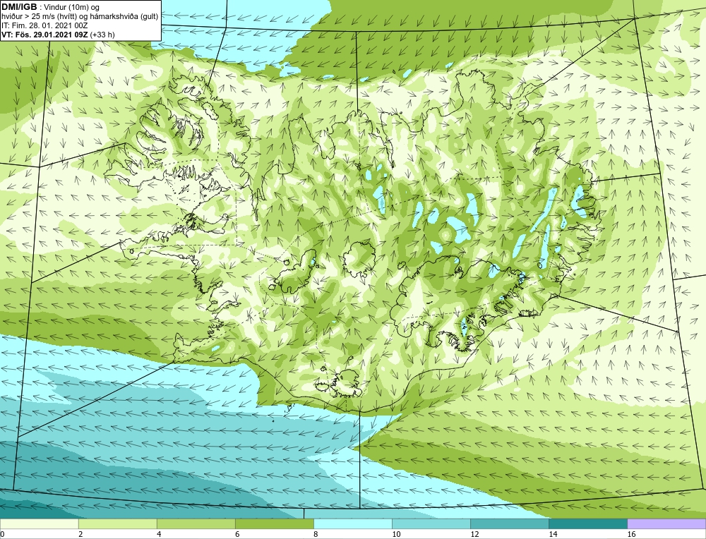Screen dimensions: 706x539
Task: Click the legend label '4'
Action: tap(159, 534)
